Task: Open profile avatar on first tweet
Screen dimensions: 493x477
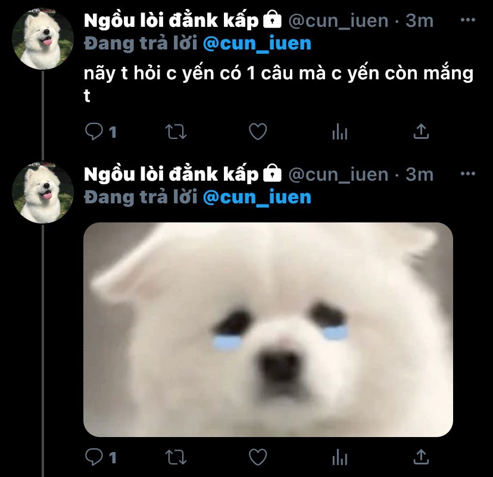Action: point(43,39)
